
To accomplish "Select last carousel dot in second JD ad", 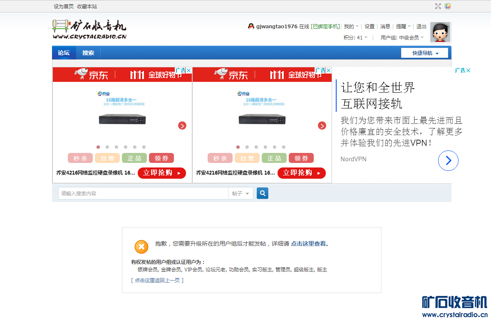I will (284, 147).
